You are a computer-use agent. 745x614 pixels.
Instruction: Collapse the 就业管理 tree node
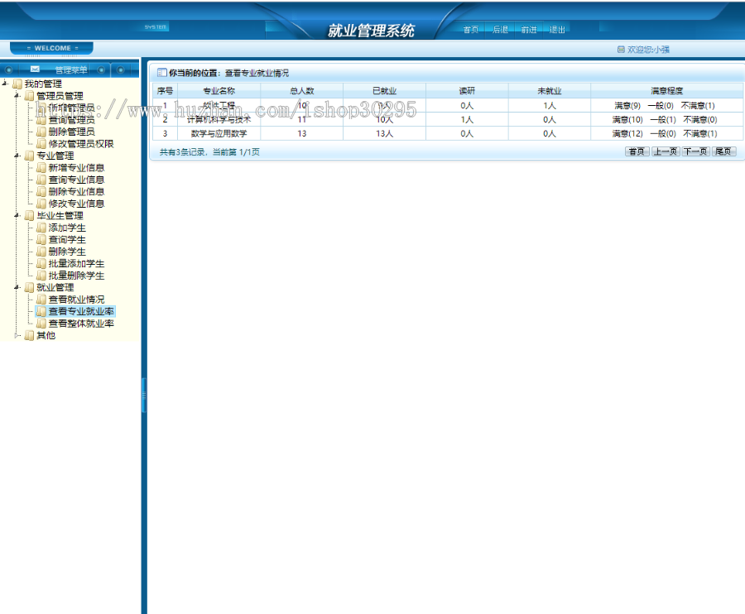(x=15, y=286)
